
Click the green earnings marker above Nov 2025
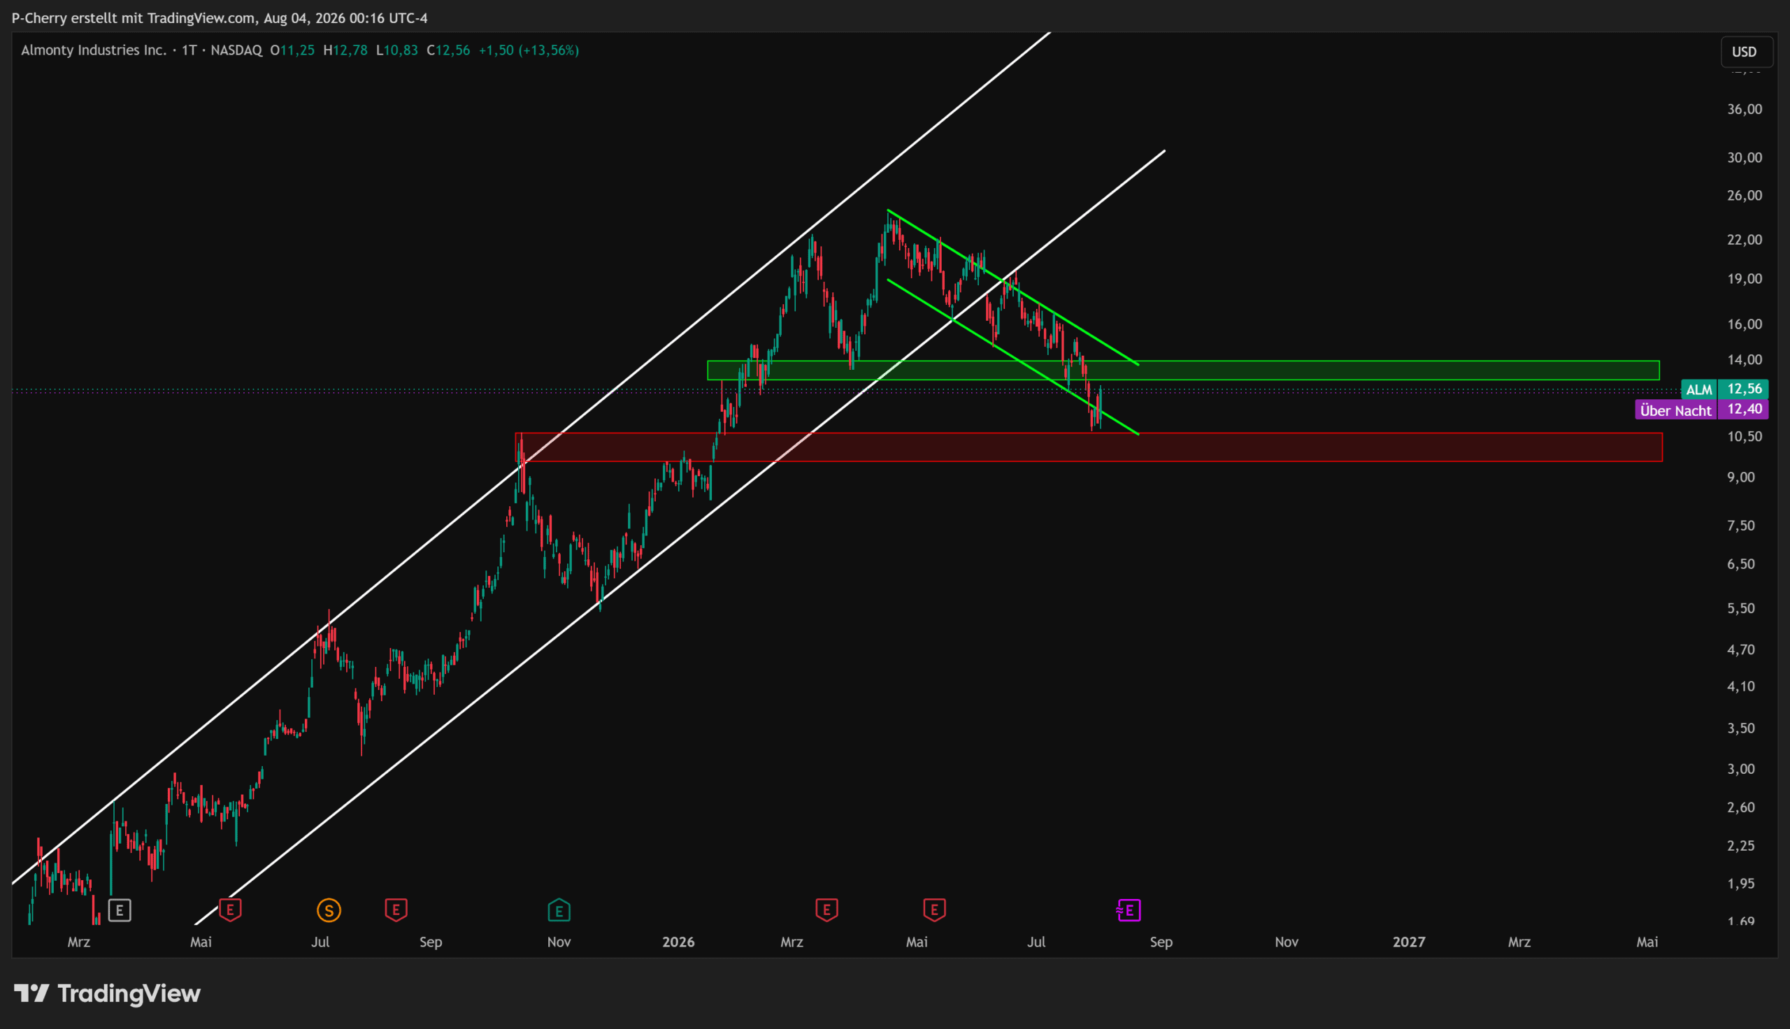(x=559, y=910)
